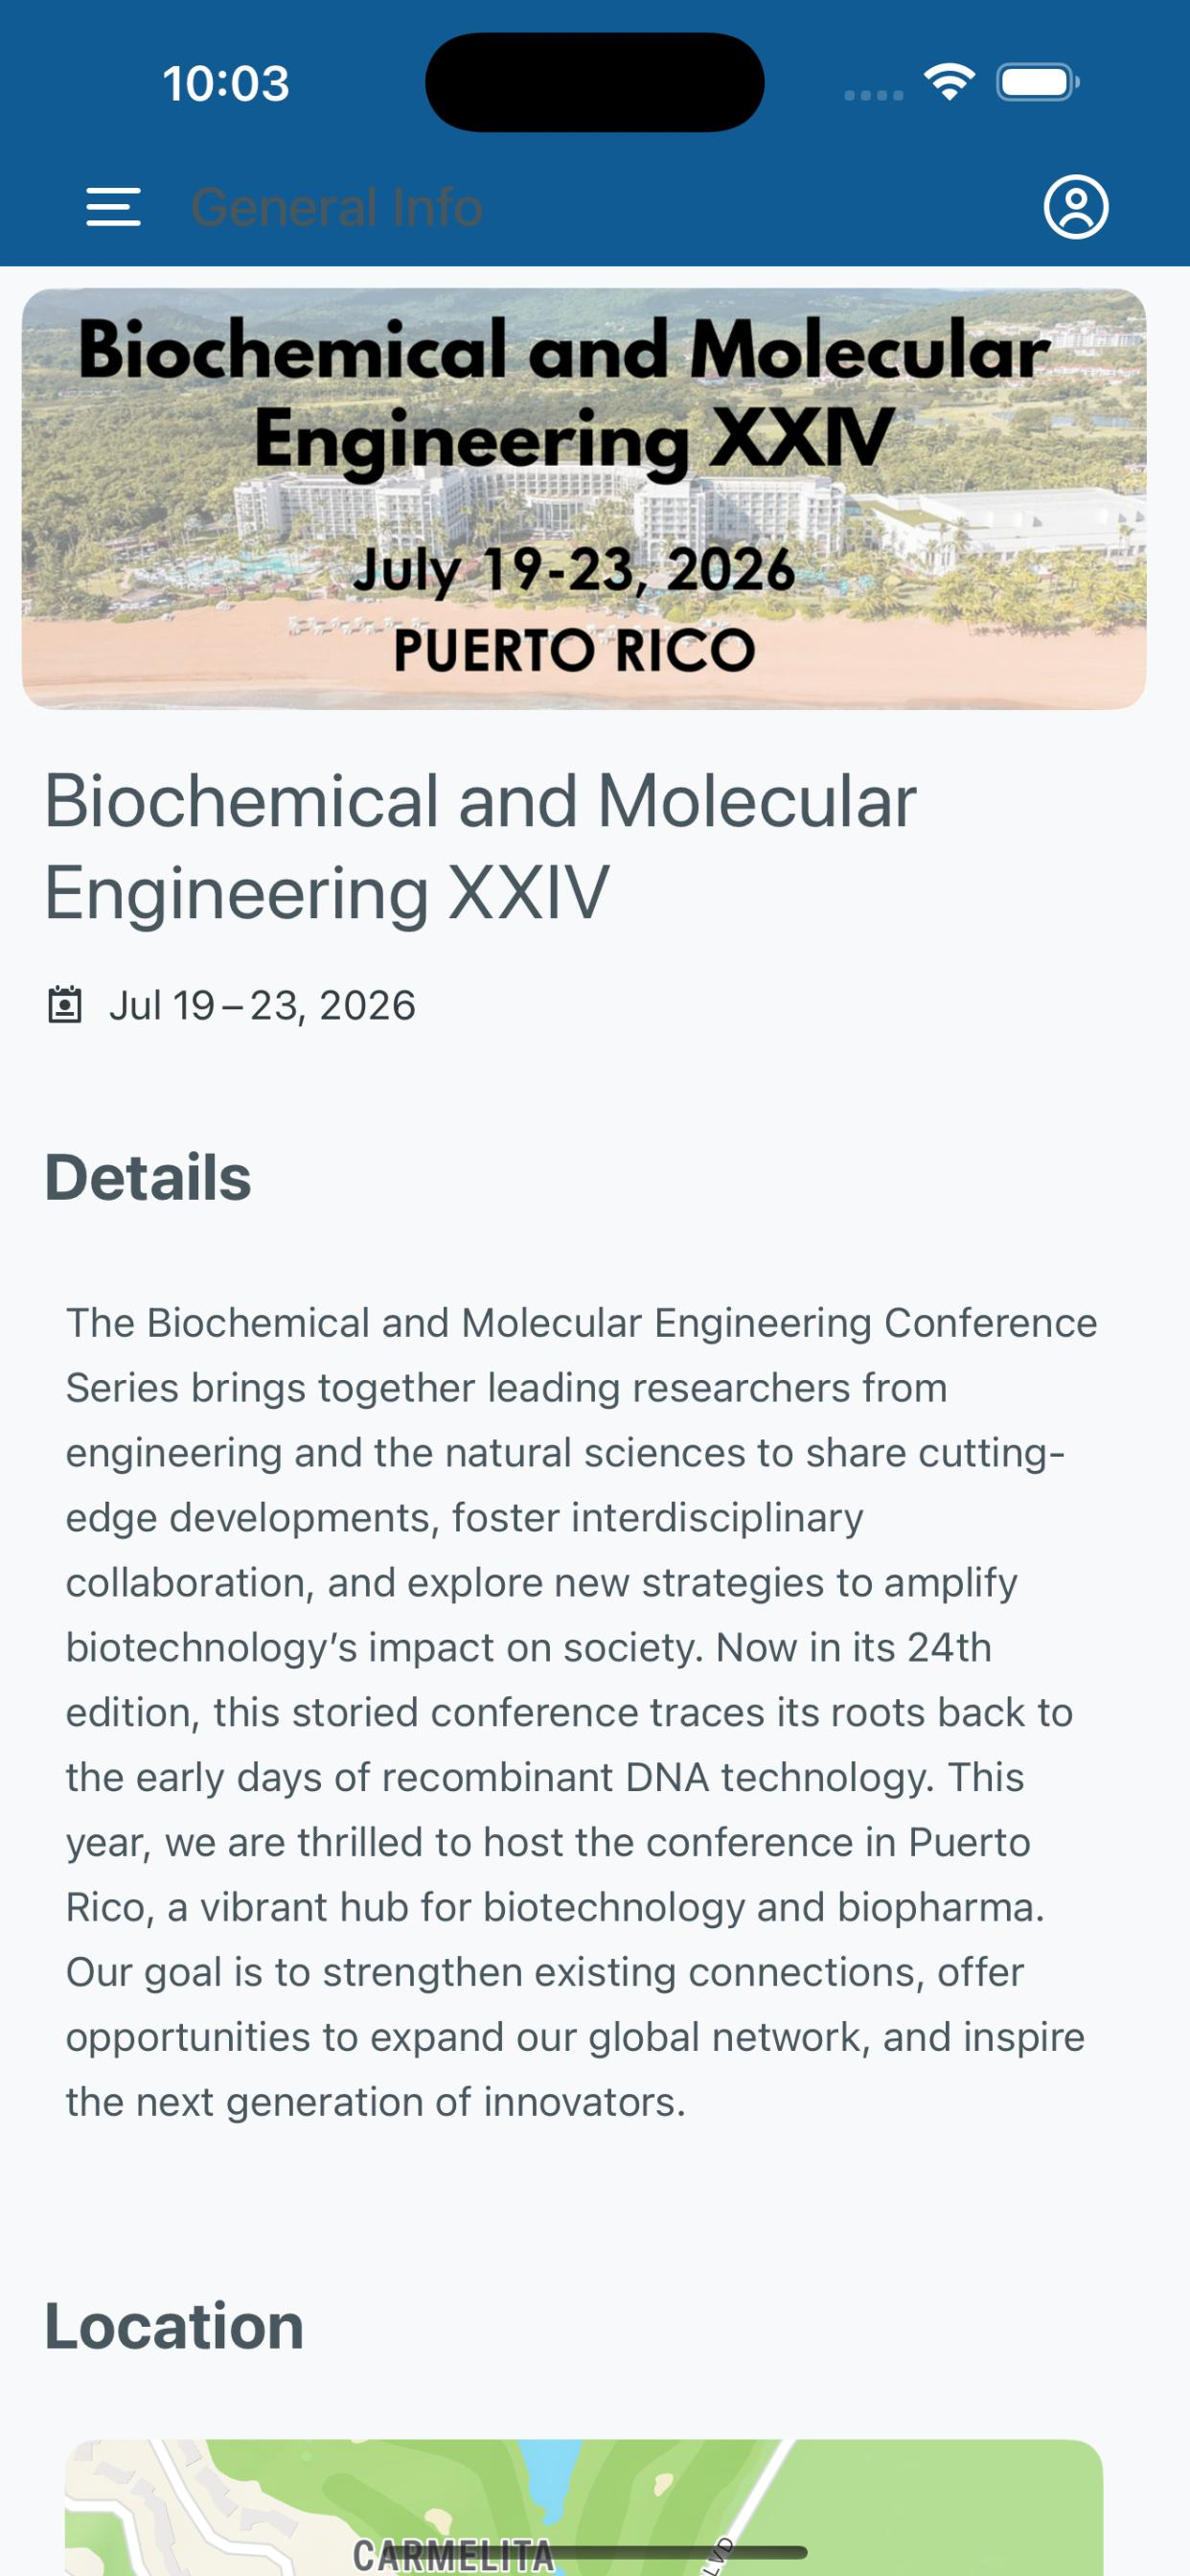Viewport: 1190px width, 2576px height.
Task: Tap the calendar icon beside the dates
Action: (x=65, y=1005)
